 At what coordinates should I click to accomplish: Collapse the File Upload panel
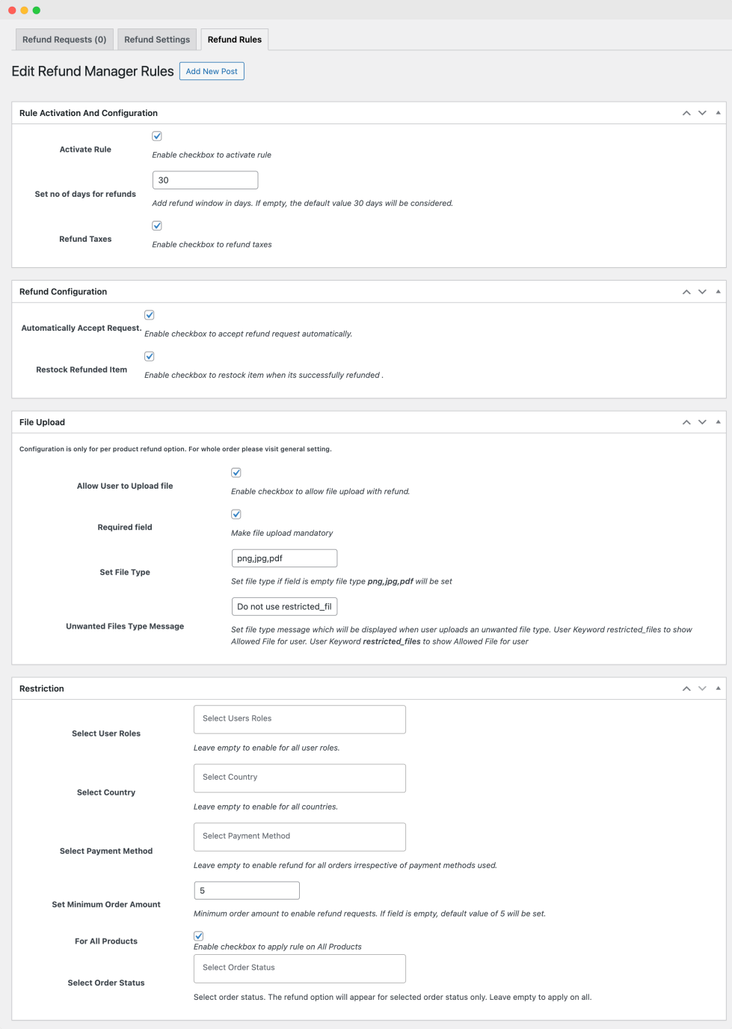click(x=718, y=422)
